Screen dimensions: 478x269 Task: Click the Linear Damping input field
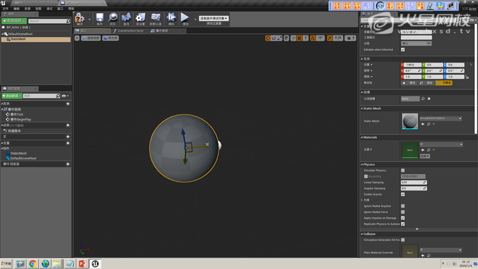tap(413, 182)
